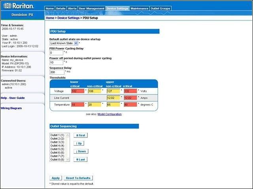Move selected outlet Up

(79, 143)
